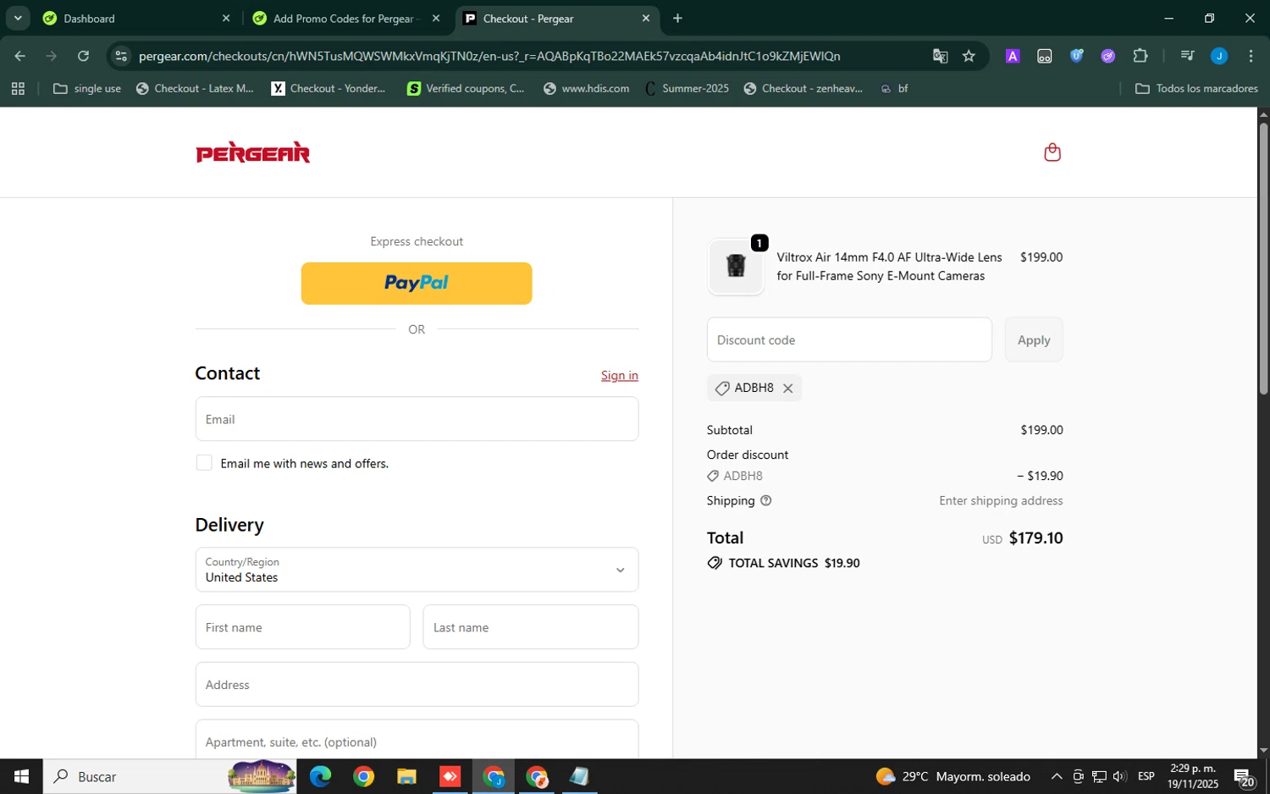Open the Windows Start menu
1270x794 pixels.
(x=21, y=776)
